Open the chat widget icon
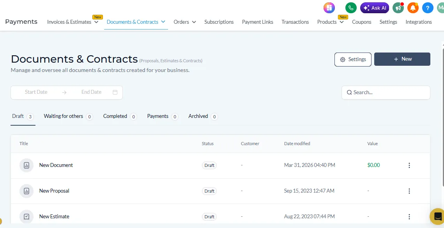This screenshot has width=444, height=228. [437, 216]
